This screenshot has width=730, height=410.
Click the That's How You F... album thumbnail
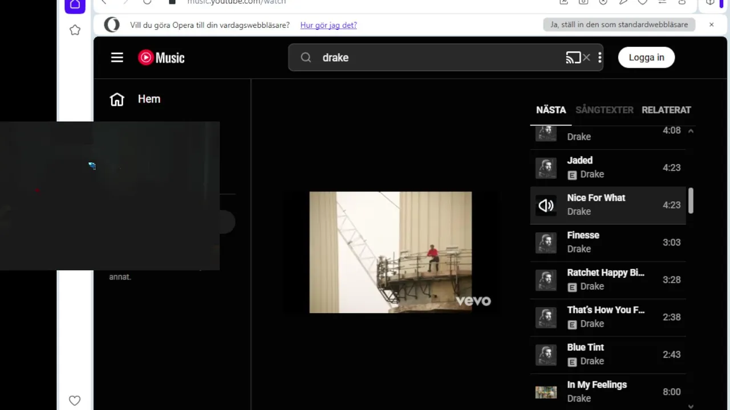[546, 317]
